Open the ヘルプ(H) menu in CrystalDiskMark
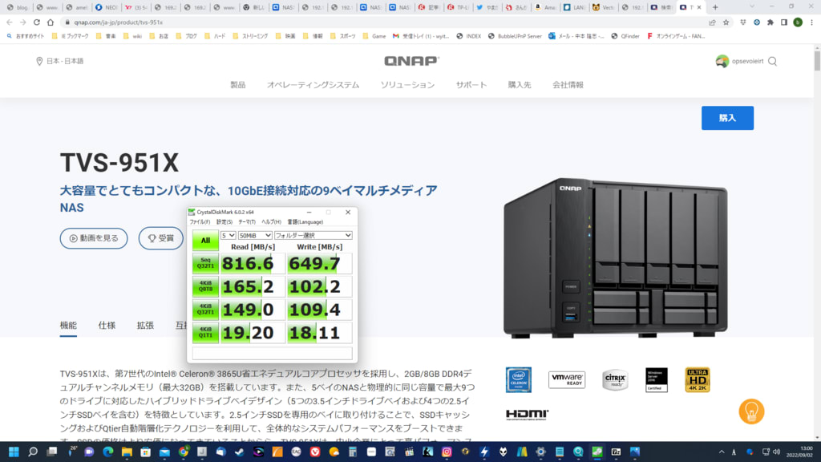The height and width of the screenshot is (462, 821). click(x=271, y=222)
